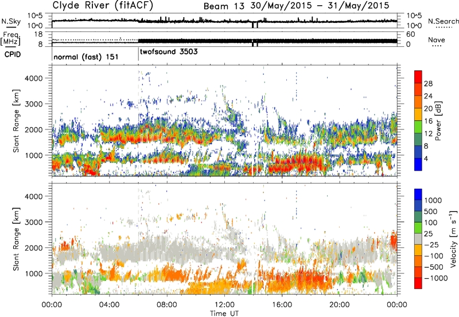Select the light green segment of the Power colorbar
The image size is (459, 317).
(x=418, y=126)
